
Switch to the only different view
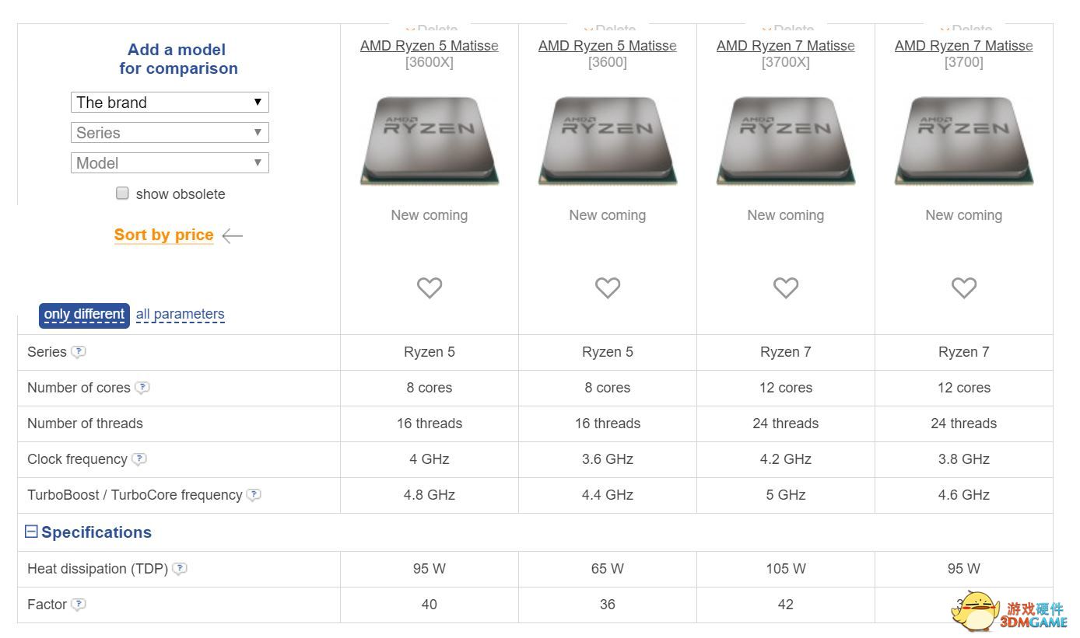click(x=84, y=315)
